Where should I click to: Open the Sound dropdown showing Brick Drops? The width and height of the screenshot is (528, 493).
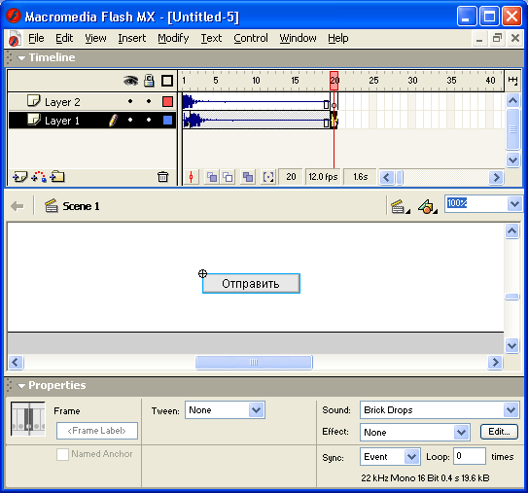pyautogui.click(x=440, y=409)
